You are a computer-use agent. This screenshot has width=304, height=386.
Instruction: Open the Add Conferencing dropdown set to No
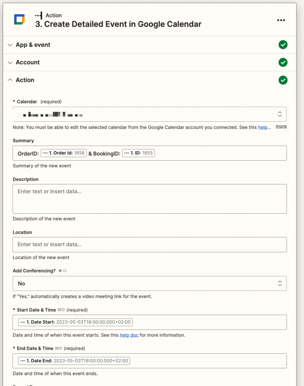point(150,283)
